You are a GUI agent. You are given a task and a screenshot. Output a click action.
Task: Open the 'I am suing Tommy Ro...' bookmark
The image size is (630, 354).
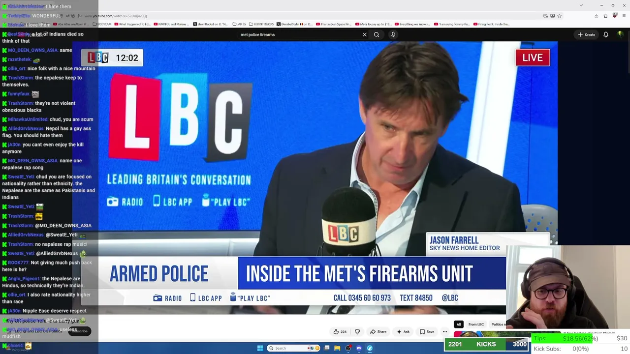pyautogui.click(x=452, y=24)
